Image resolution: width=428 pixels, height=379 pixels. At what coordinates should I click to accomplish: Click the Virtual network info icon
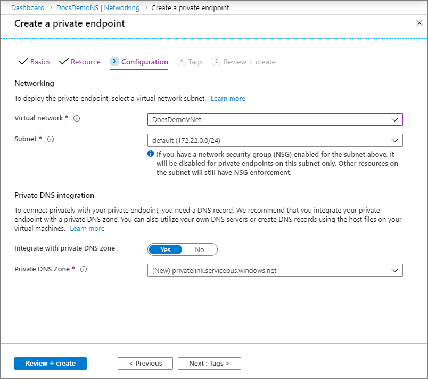(77, 118)
